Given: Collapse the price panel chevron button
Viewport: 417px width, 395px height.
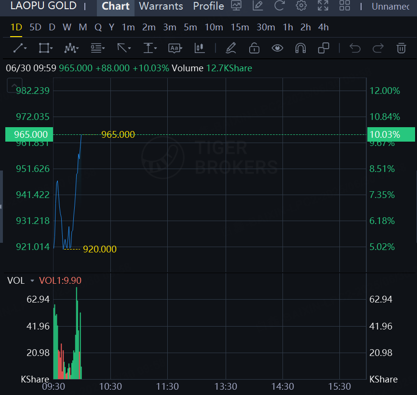Looking at the screenshot, I should (13, 86).
